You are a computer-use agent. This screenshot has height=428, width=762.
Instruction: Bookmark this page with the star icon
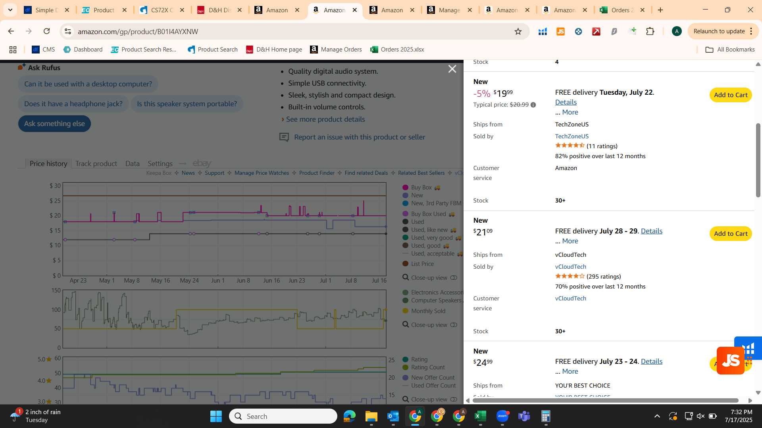[518, 31]
